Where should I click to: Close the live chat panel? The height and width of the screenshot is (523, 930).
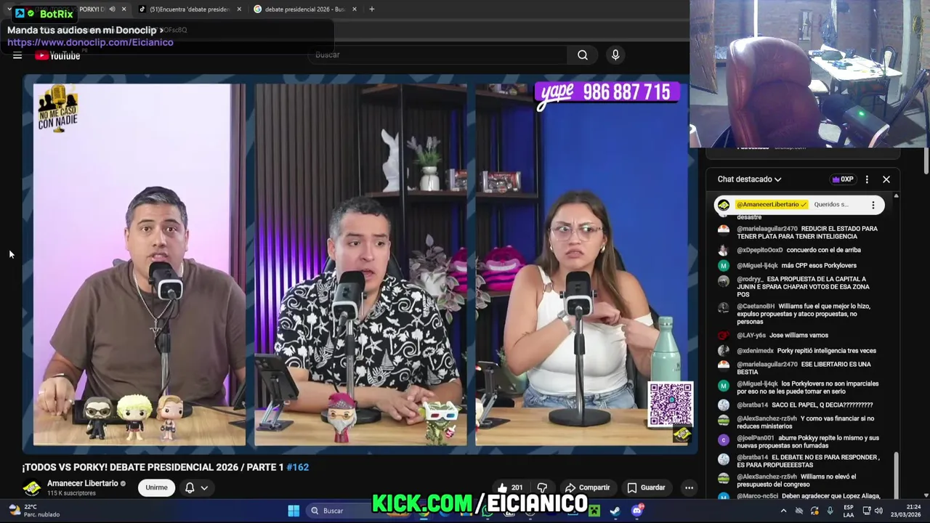(886, 179)
